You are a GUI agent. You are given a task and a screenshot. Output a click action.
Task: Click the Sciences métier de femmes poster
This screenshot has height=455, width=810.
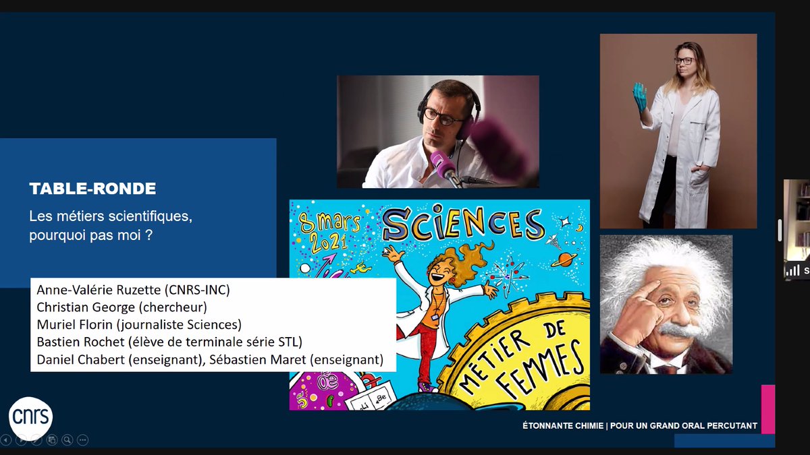pyautogui.click(x=439, y=305)
